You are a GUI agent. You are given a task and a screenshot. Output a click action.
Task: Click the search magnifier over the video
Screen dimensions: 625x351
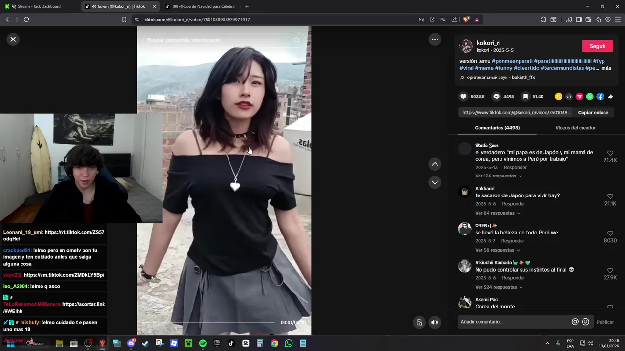click(x=296, y=40)
